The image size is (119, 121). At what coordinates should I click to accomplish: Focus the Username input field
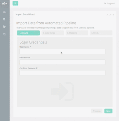(62, 51)
